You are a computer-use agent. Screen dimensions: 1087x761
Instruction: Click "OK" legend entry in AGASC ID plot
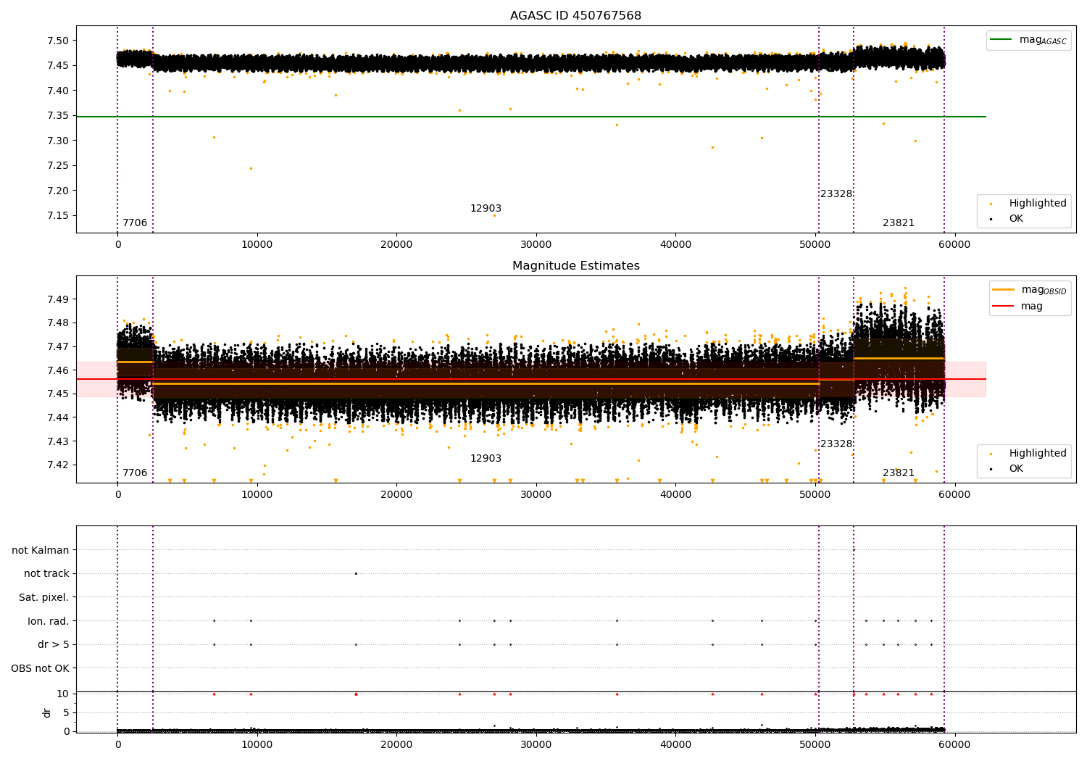(1016, 218)
